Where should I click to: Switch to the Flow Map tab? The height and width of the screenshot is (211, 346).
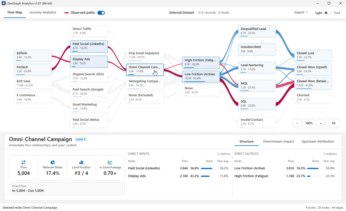pyautogui.click(x=15, y=12)
